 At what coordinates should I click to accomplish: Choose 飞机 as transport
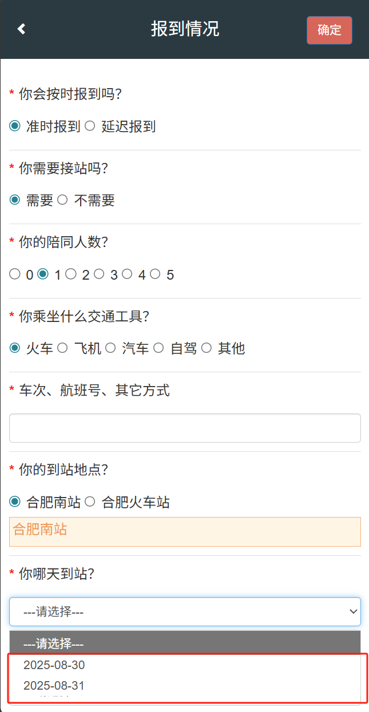(62, 348)
